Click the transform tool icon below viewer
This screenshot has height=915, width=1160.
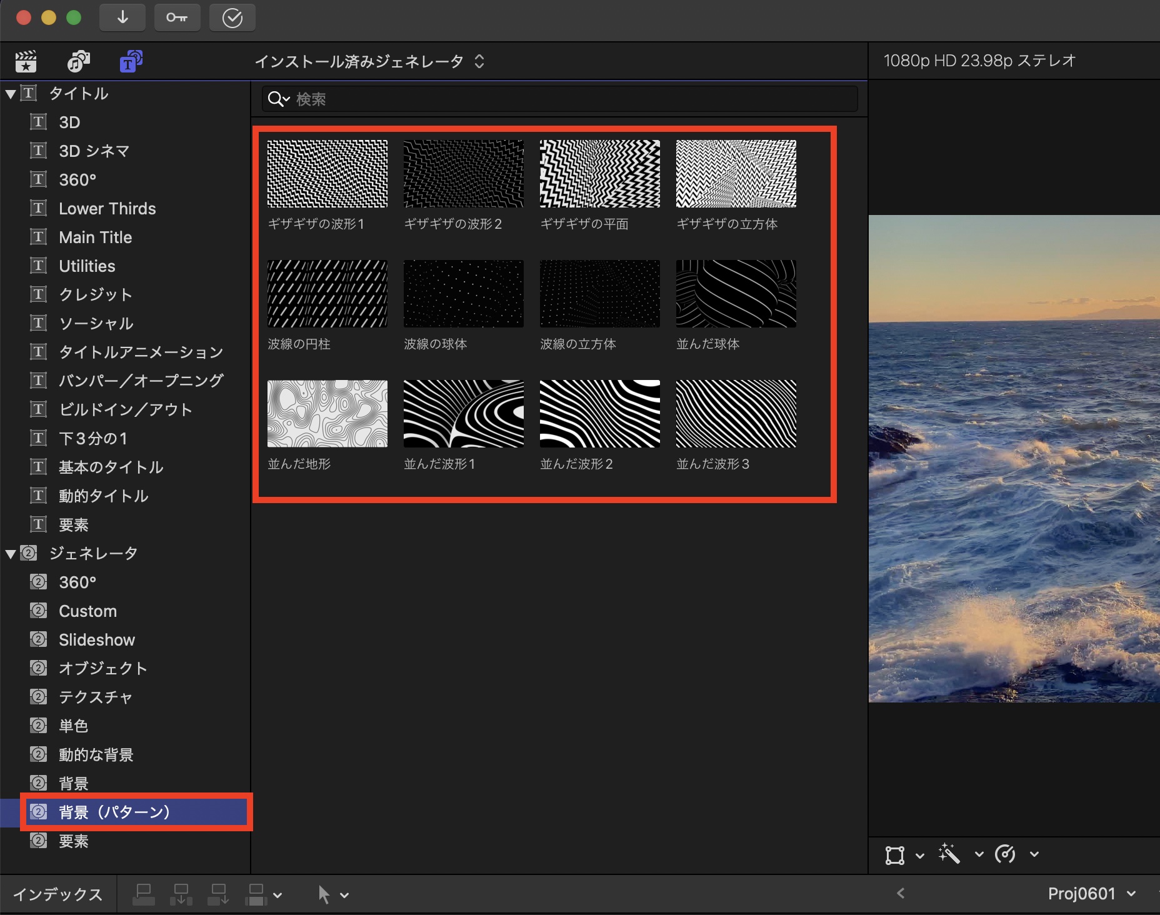[894, 854]
